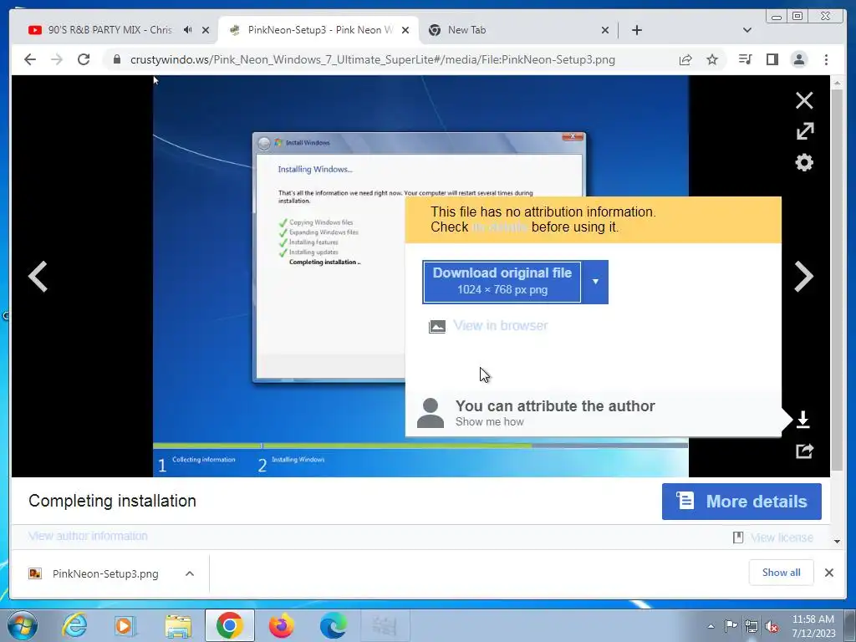Click the Download original file button
Screen dimensions: 856x642
pyautogui.click(x=502, y=282)
